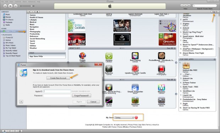Open the iVideo Cocktails banner

click(77, 26)
